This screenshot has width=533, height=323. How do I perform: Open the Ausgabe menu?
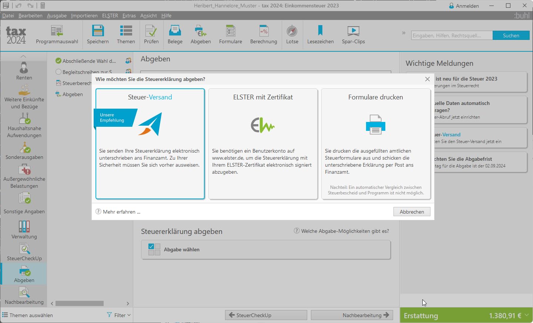click(57, 16)
